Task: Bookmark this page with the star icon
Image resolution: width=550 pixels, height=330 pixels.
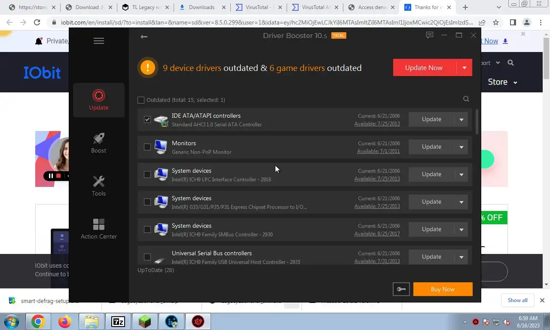Action: [496, 22]
